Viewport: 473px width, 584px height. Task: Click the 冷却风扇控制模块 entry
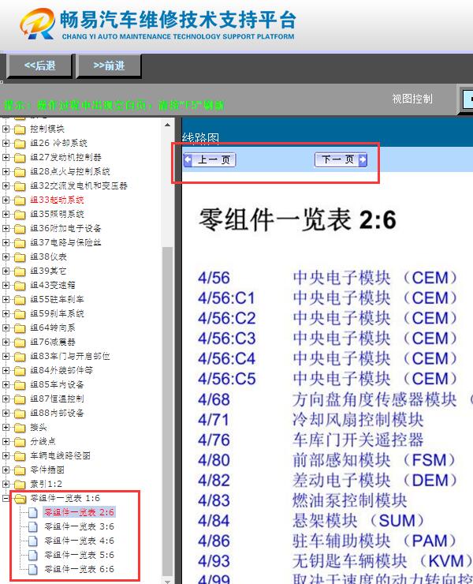tap(358, 420)
